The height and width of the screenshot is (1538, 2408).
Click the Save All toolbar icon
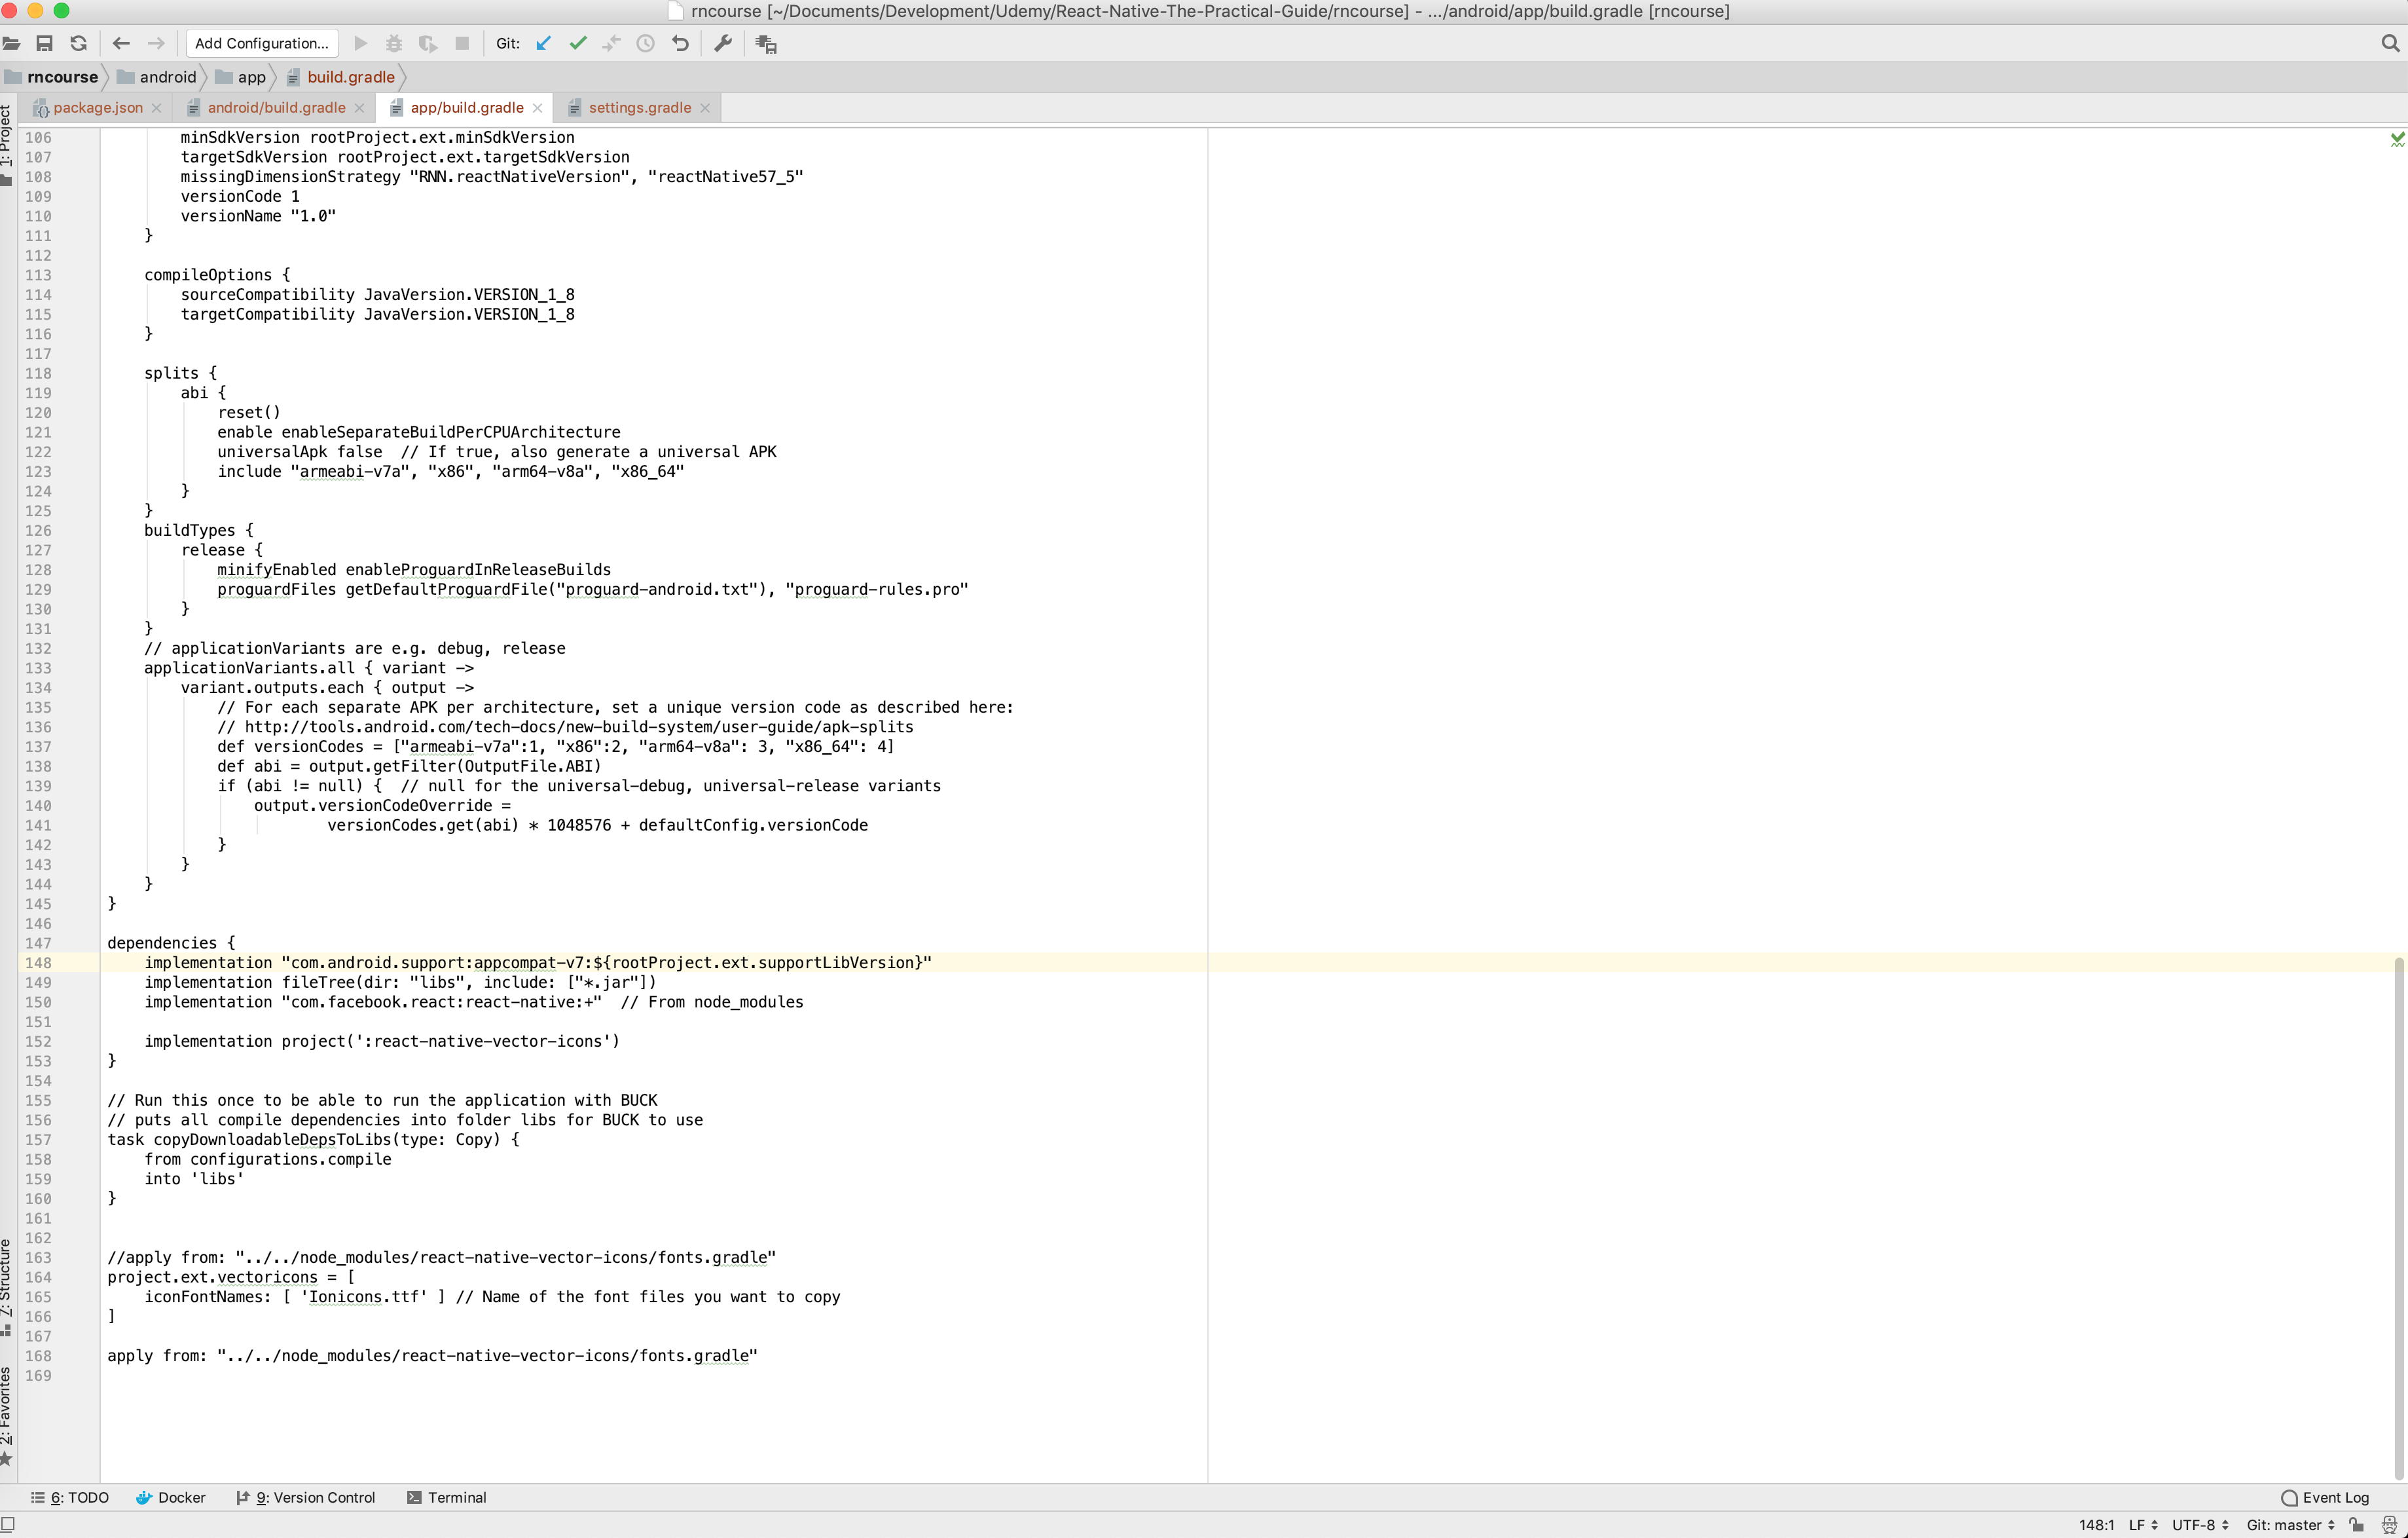point(44,43)
